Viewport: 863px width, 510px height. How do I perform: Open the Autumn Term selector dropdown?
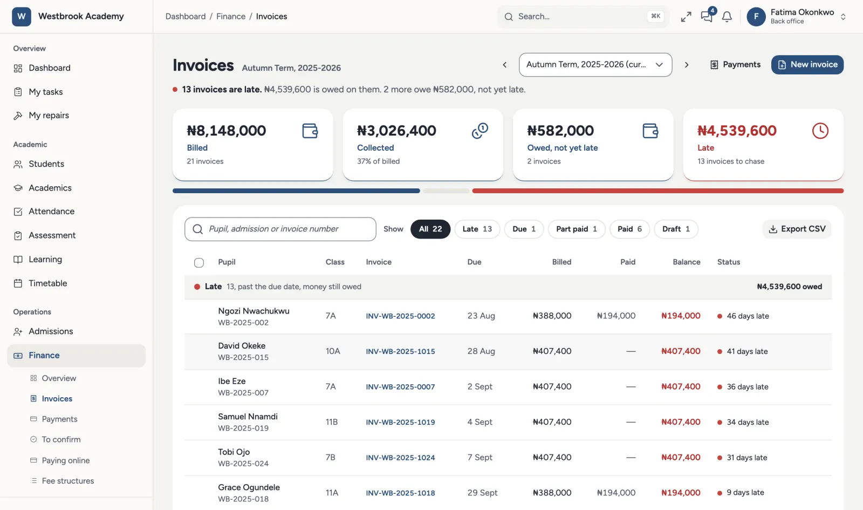595,65
